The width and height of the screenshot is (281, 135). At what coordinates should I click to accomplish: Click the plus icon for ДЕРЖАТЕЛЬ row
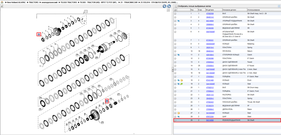pyautogui.click(x=175, y=109)
